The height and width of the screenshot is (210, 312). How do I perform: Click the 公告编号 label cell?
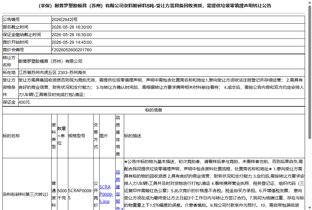(27, 19)
